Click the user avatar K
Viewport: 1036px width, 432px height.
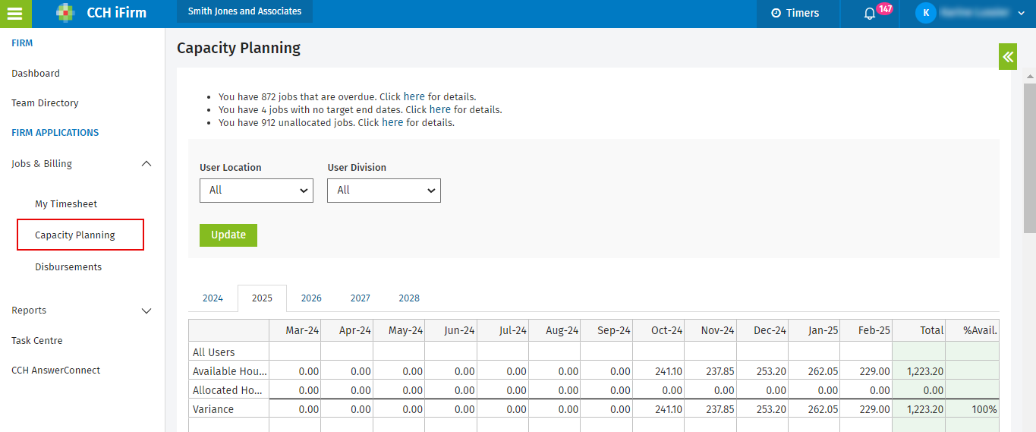pyautogui.click(x=926, y=13)
